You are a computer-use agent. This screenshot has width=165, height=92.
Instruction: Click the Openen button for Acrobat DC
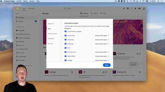[134, 64]
